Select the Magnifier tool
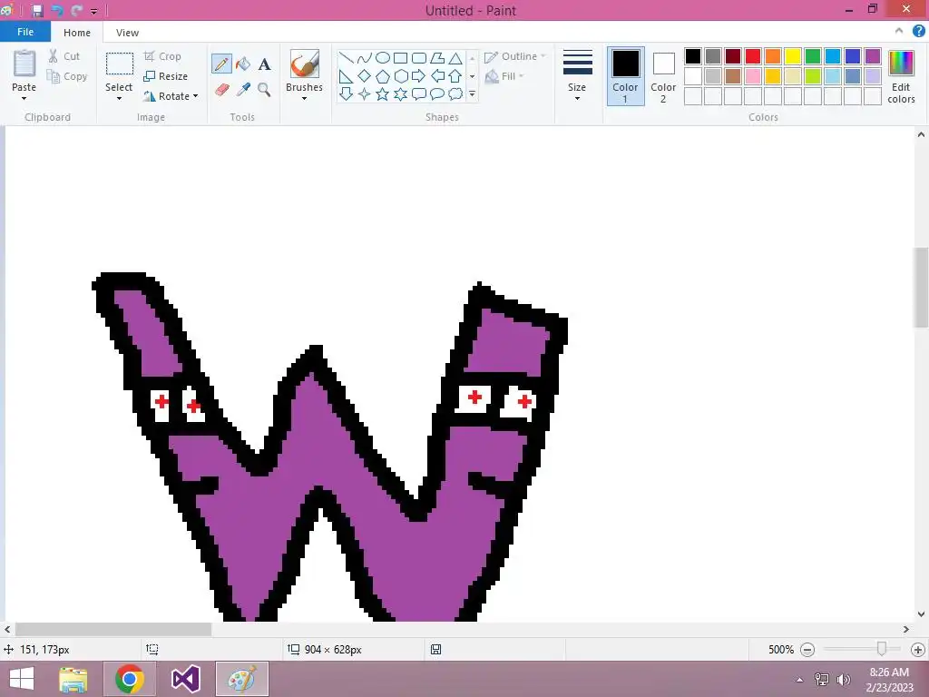929x697 pixels. [264, 90]
